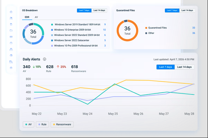
Task: Click the 'Last updated: April 7, 2026' text
Action: [174, 59]
